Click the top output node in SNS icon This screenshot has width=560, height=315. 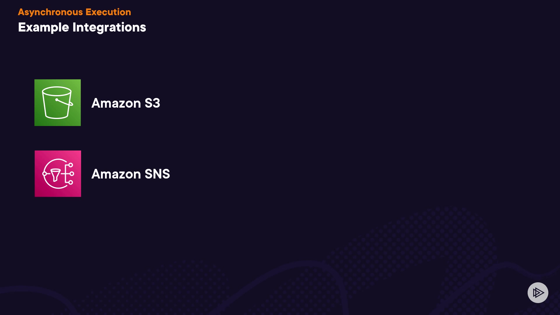pyautogui.click(x=71, y=165)
